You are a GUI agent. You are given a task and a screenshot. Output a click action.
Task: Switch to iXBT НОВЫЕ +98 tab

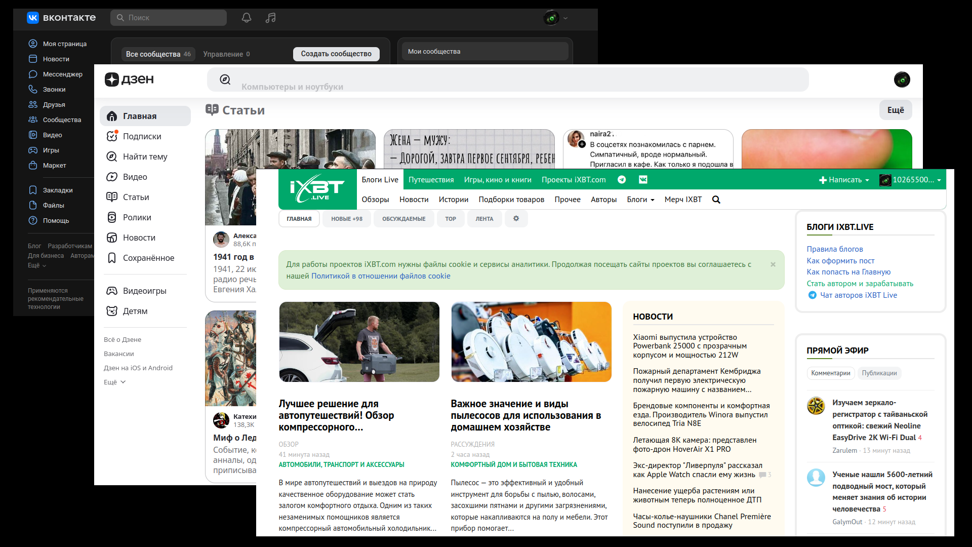click(x=347, y=219)
